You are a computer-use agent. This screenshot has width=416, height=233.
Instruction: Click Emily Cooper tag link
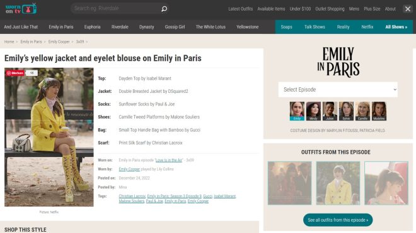198,201
